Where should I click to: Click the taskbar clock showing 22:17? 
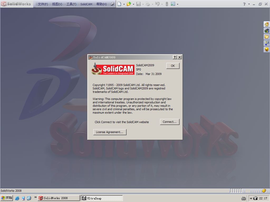263,198
